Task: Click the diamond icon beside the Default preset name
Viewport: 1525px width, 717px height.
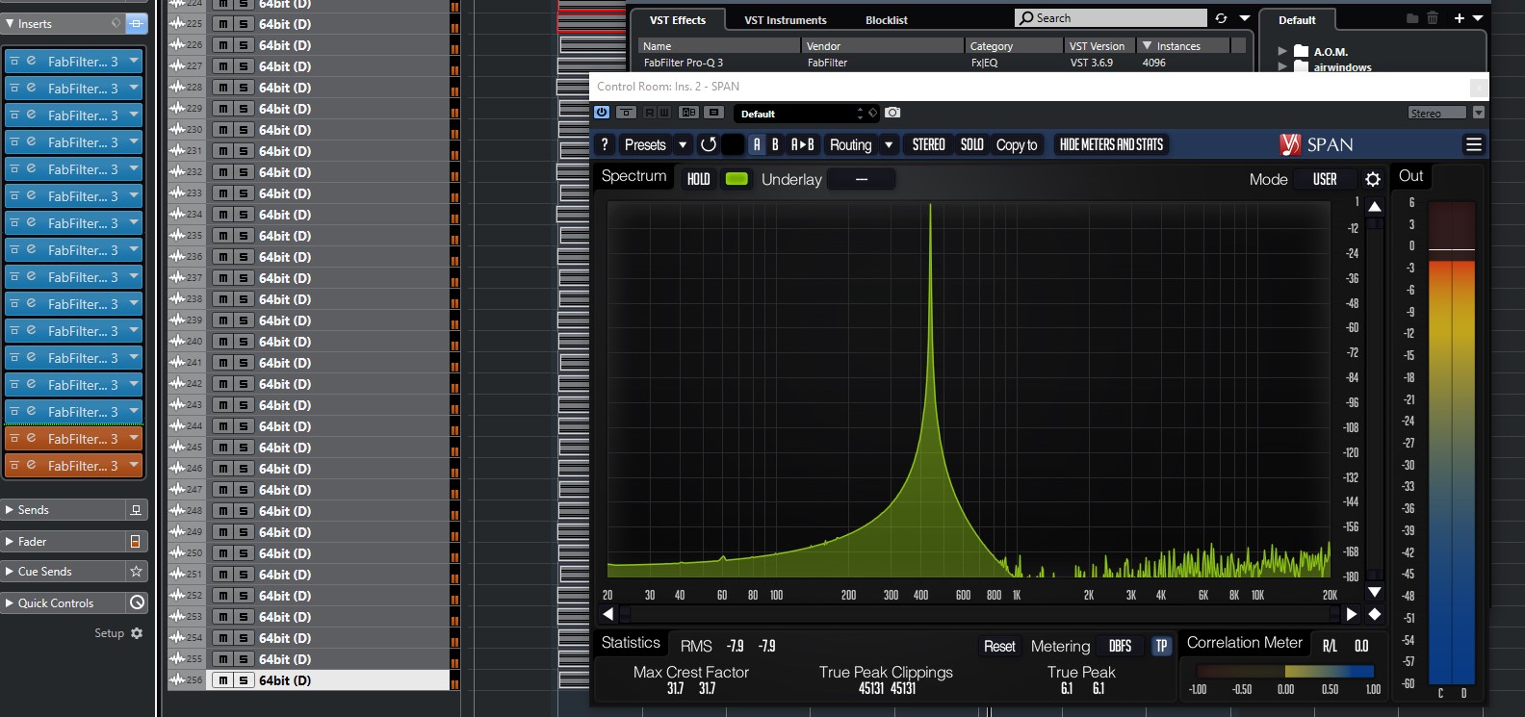Action: (873, 113)
